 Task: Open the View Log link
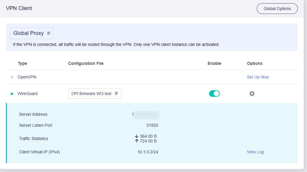point(255,152)
